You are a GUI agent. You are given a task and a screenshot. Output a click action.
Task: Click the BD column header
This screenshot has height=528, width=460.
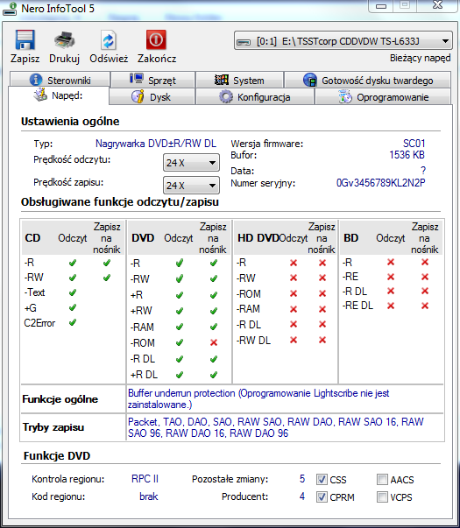click(x=350, y=238)
